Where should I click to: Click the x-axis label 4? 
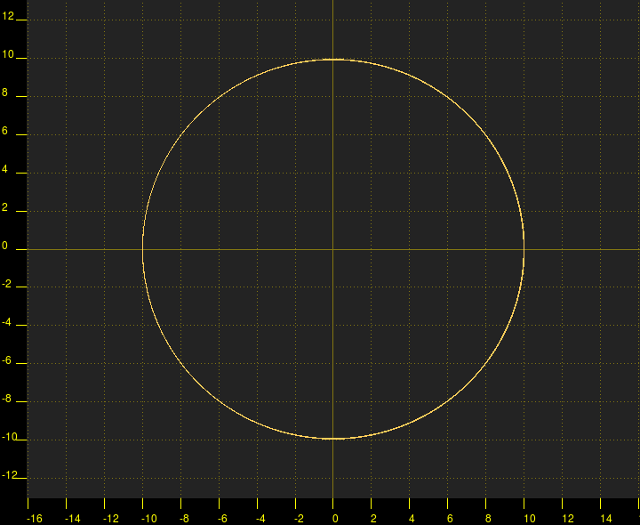coord(412,519)
